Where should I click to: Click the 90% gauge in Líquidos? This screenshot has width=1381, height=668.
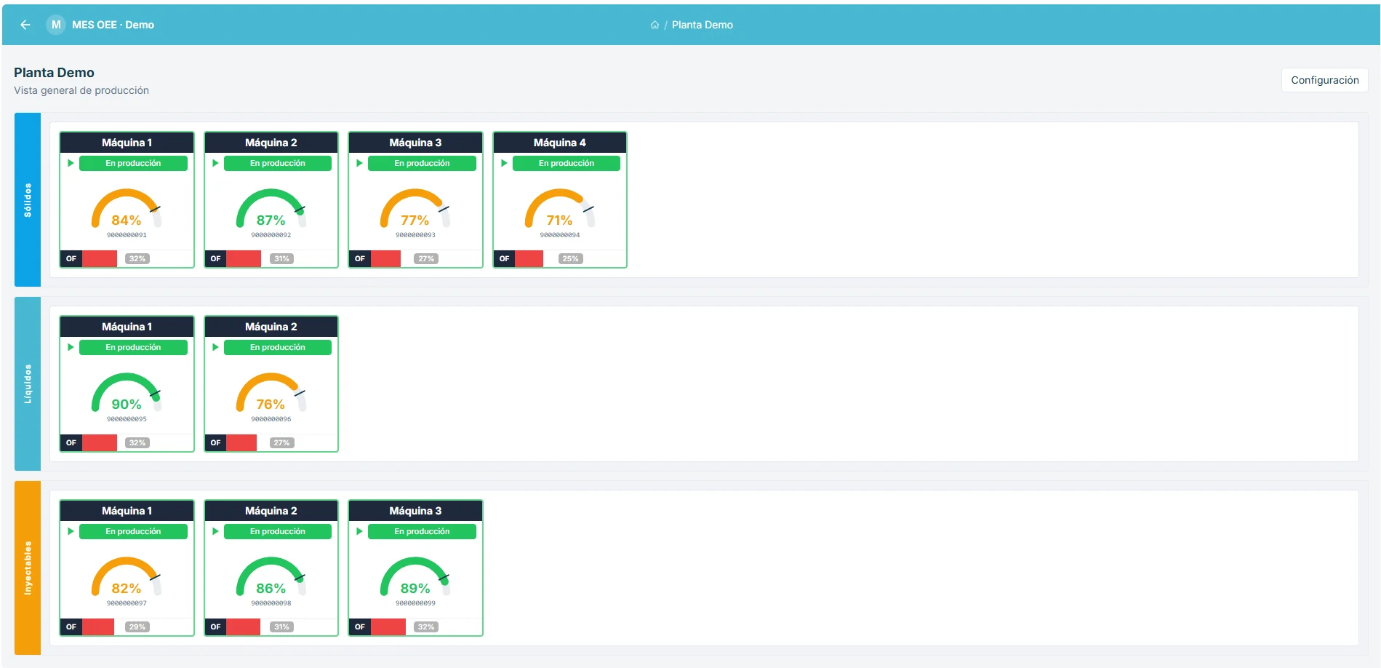point(126,394)
